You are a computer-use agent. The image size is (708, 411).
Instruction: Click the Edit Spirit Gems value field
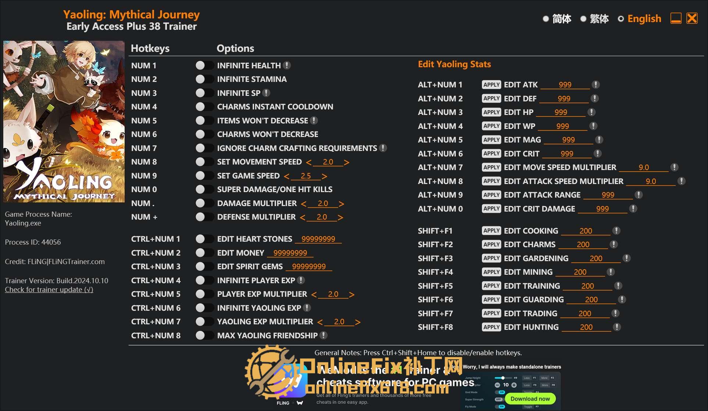click(x=309, y=267)
